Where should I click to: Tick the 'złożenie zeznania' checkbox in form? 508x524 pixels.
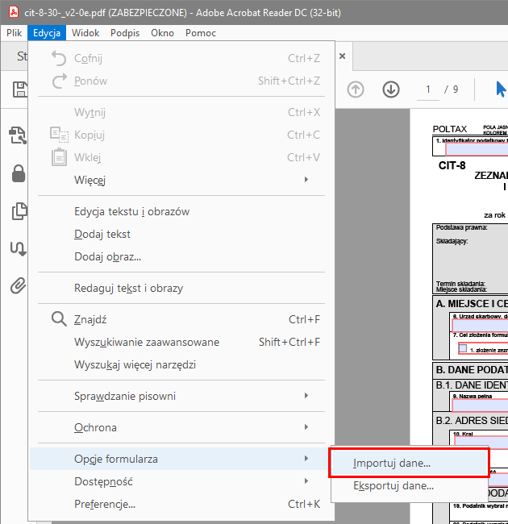[463, 349]
